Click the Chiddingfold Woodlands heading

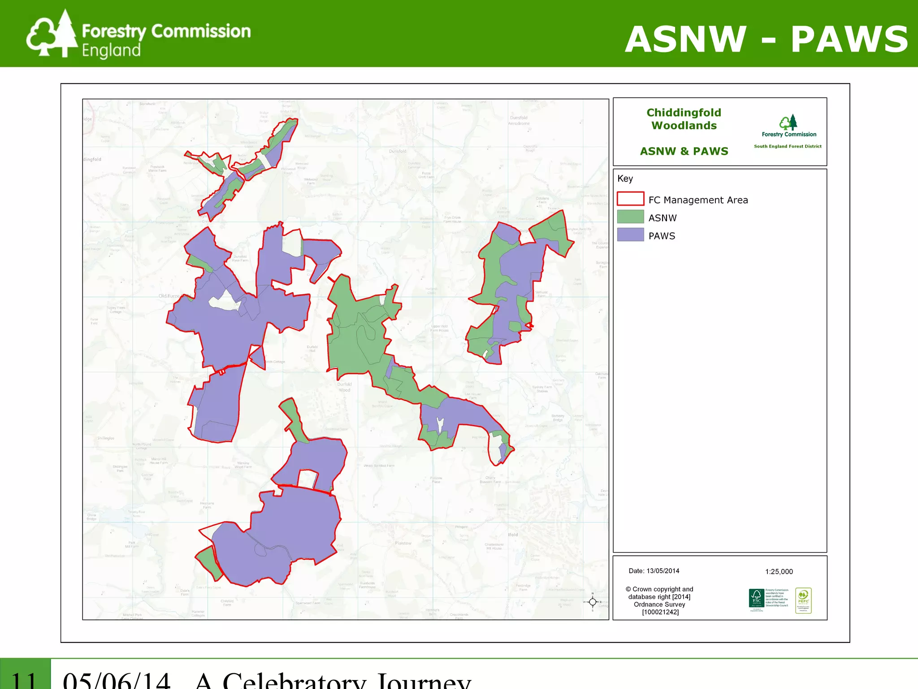(x=684, y=119)
